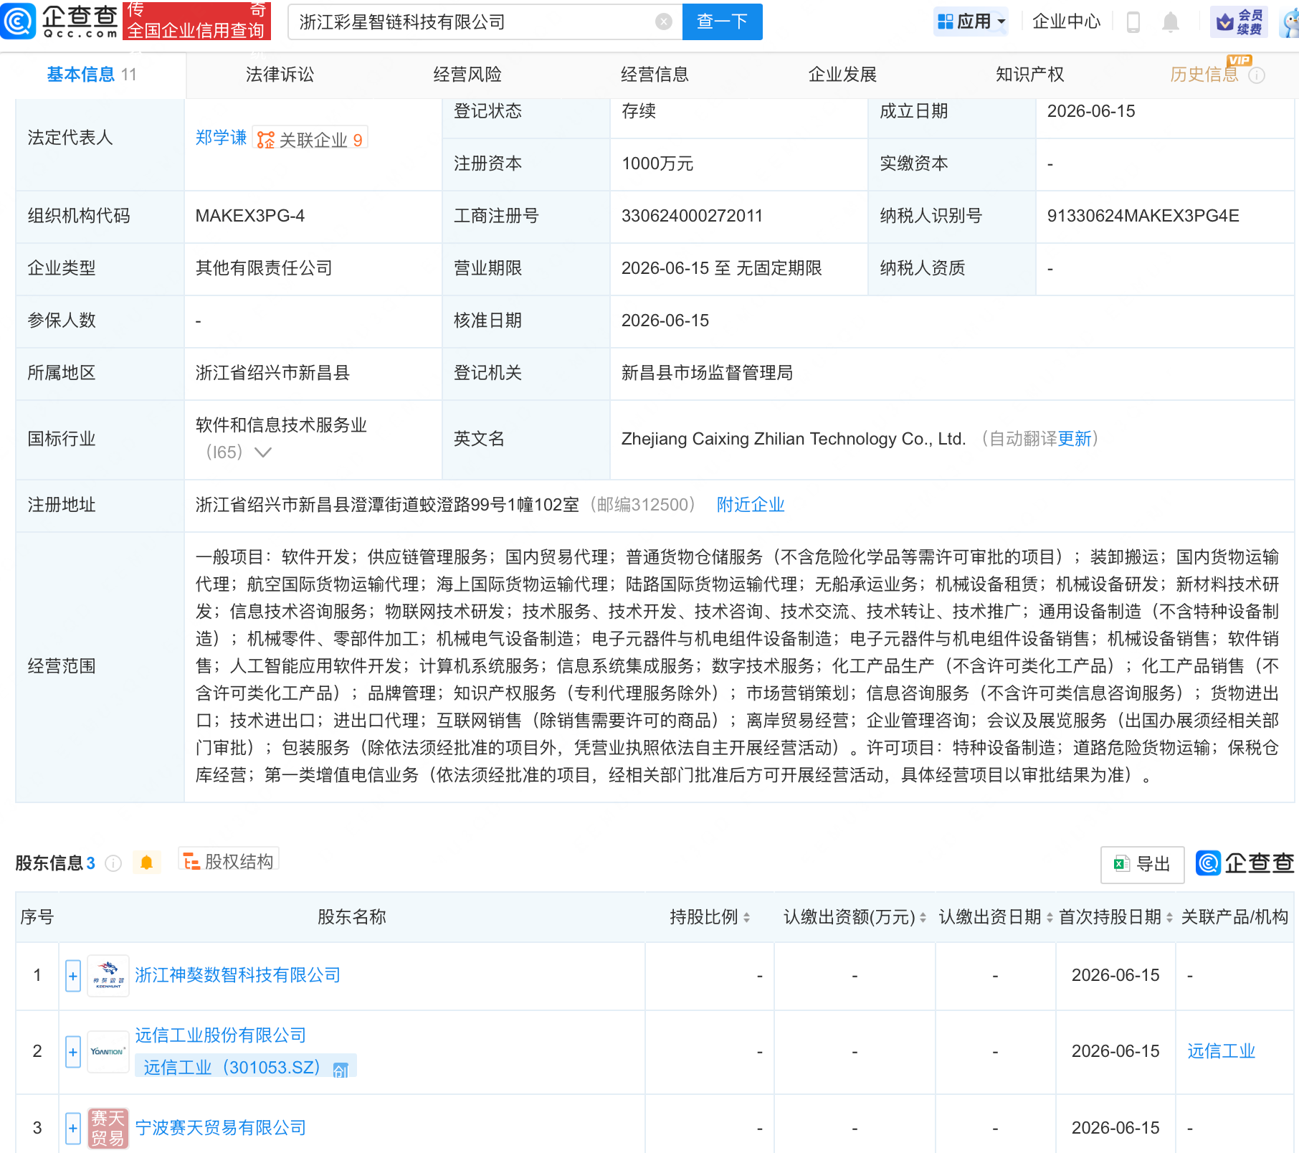Viewport: 1299px width, 1153px height.
Task: Export shareholder table via 导出
Action: pos(1143,865)
